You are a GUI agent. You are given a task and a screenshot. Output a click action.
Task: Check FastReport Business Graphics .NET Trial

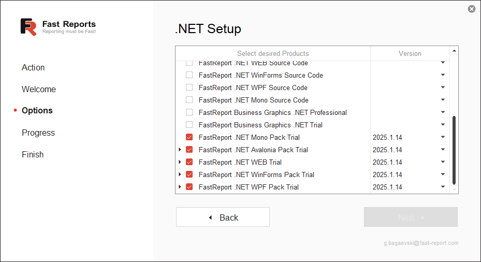[190, 125]
